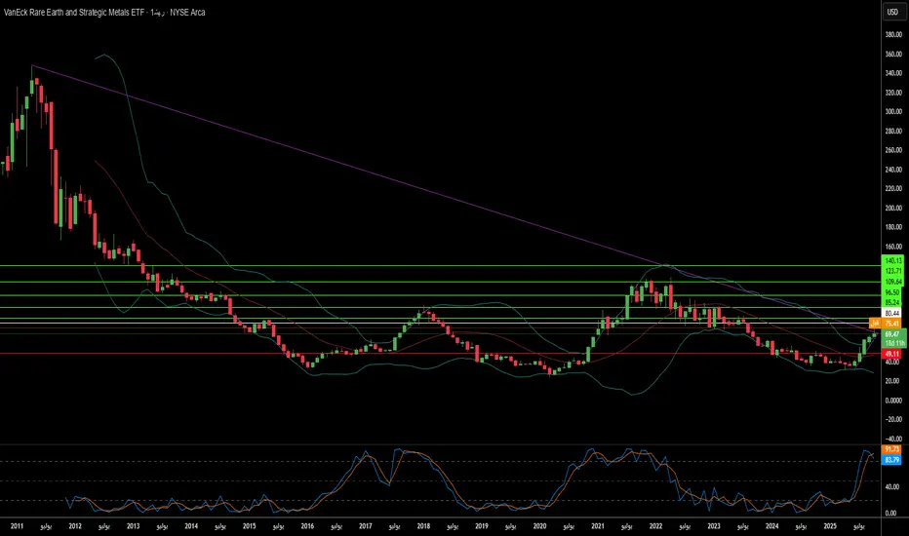The height and width of the screenshot is (536, 909).
Task: Click the 2011 label on time axis
Action: 17,527
